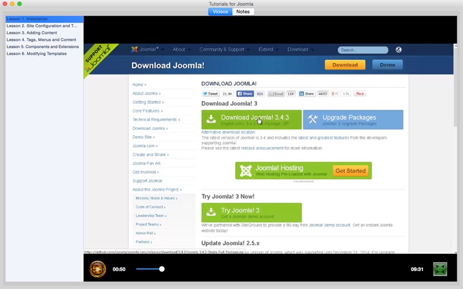463x289 pixels.
Task: Click the Support Joomla corner ribbon
Action: (x=97, y=58)
